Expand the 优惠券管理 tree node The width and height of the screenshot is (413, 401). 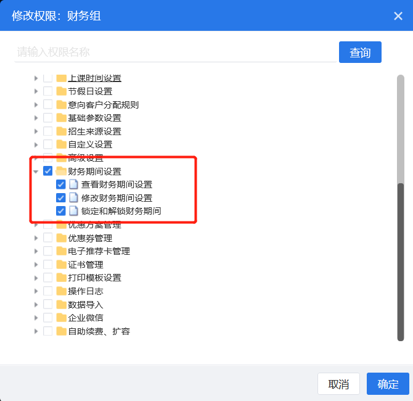(36, 238)
